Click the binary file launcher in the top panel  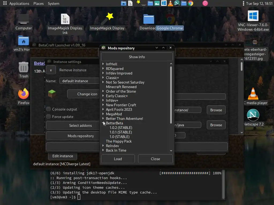[130, 3]
